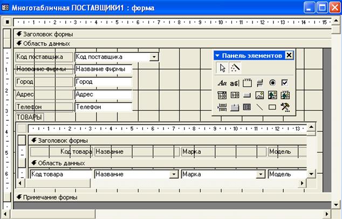Select the Label tool in the toolbox
The width and height of the screenshot is (342, 219).
222,83
